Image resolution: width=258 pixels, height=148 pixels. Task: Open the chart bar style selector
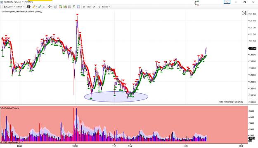click(28, 7)
